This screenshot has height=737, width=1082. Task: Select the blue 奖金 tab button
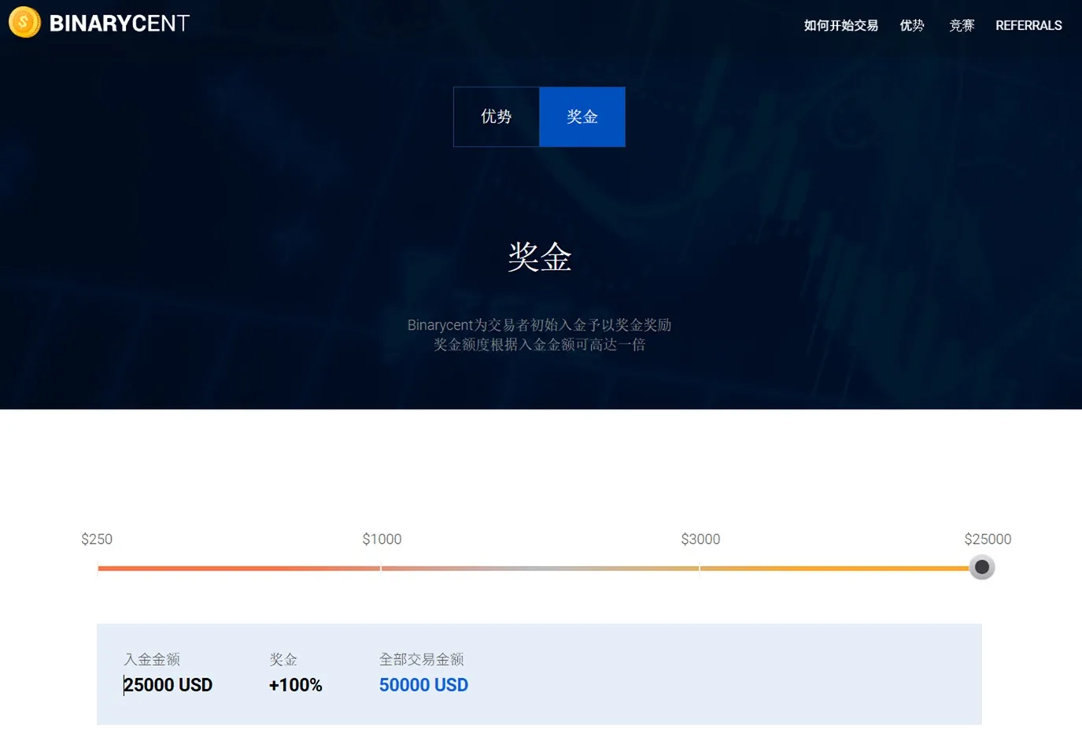(582, 117)
